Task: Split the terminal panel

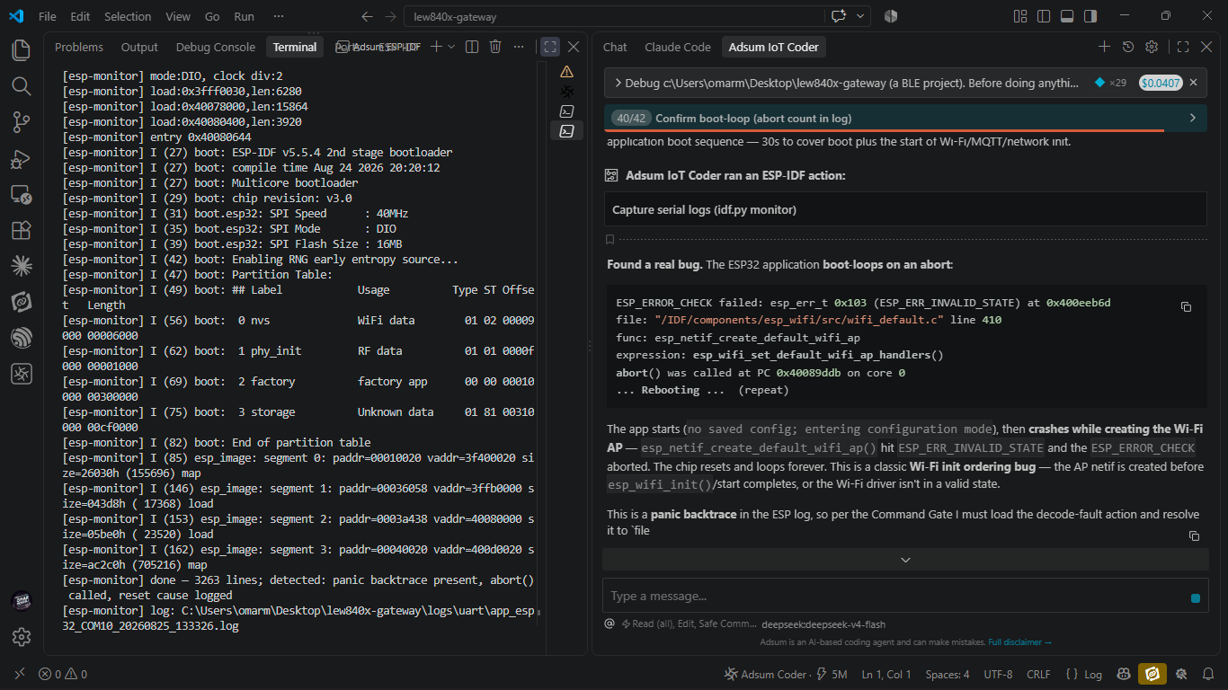Action: 472,47
